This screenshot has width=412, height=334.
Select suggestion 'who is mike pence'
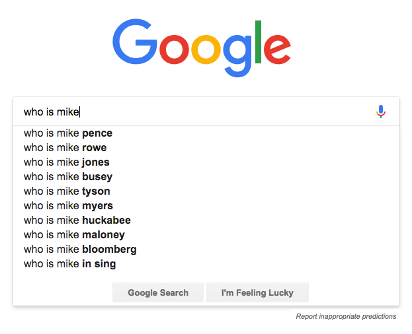(x=206, y=133)
